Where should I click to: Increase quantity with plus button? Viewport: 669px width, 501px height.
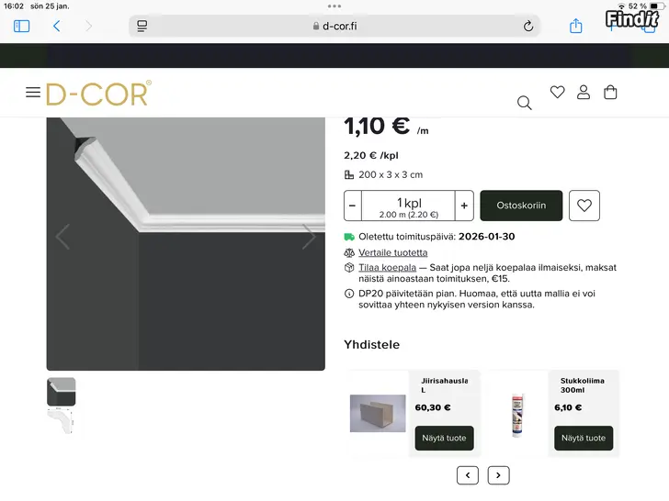(464, 206)
